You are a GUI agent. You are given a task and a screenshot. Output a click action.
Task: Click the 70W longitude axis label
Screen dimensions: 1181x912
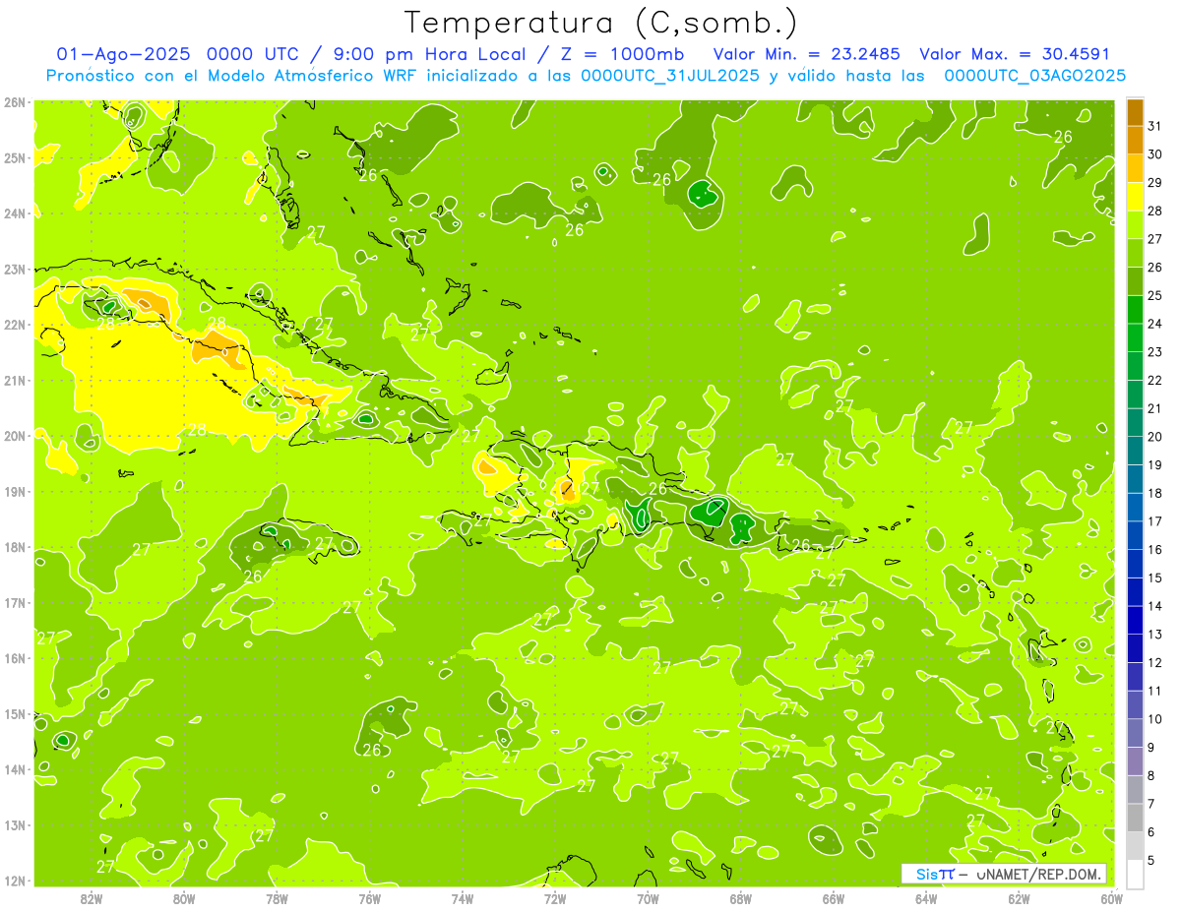pos(648,897)
